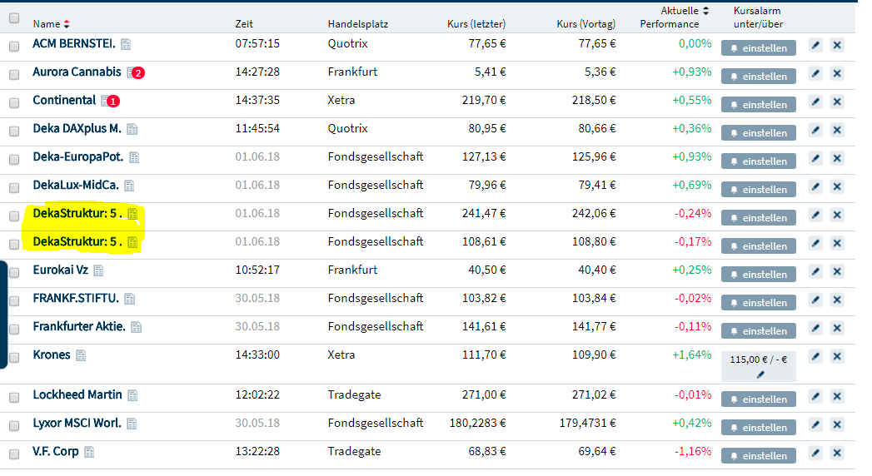Viewport: 872px width, 476px height.
Task: Select all rows with the header checkbox
Action: pyautogui.click(x=14, y=17)
